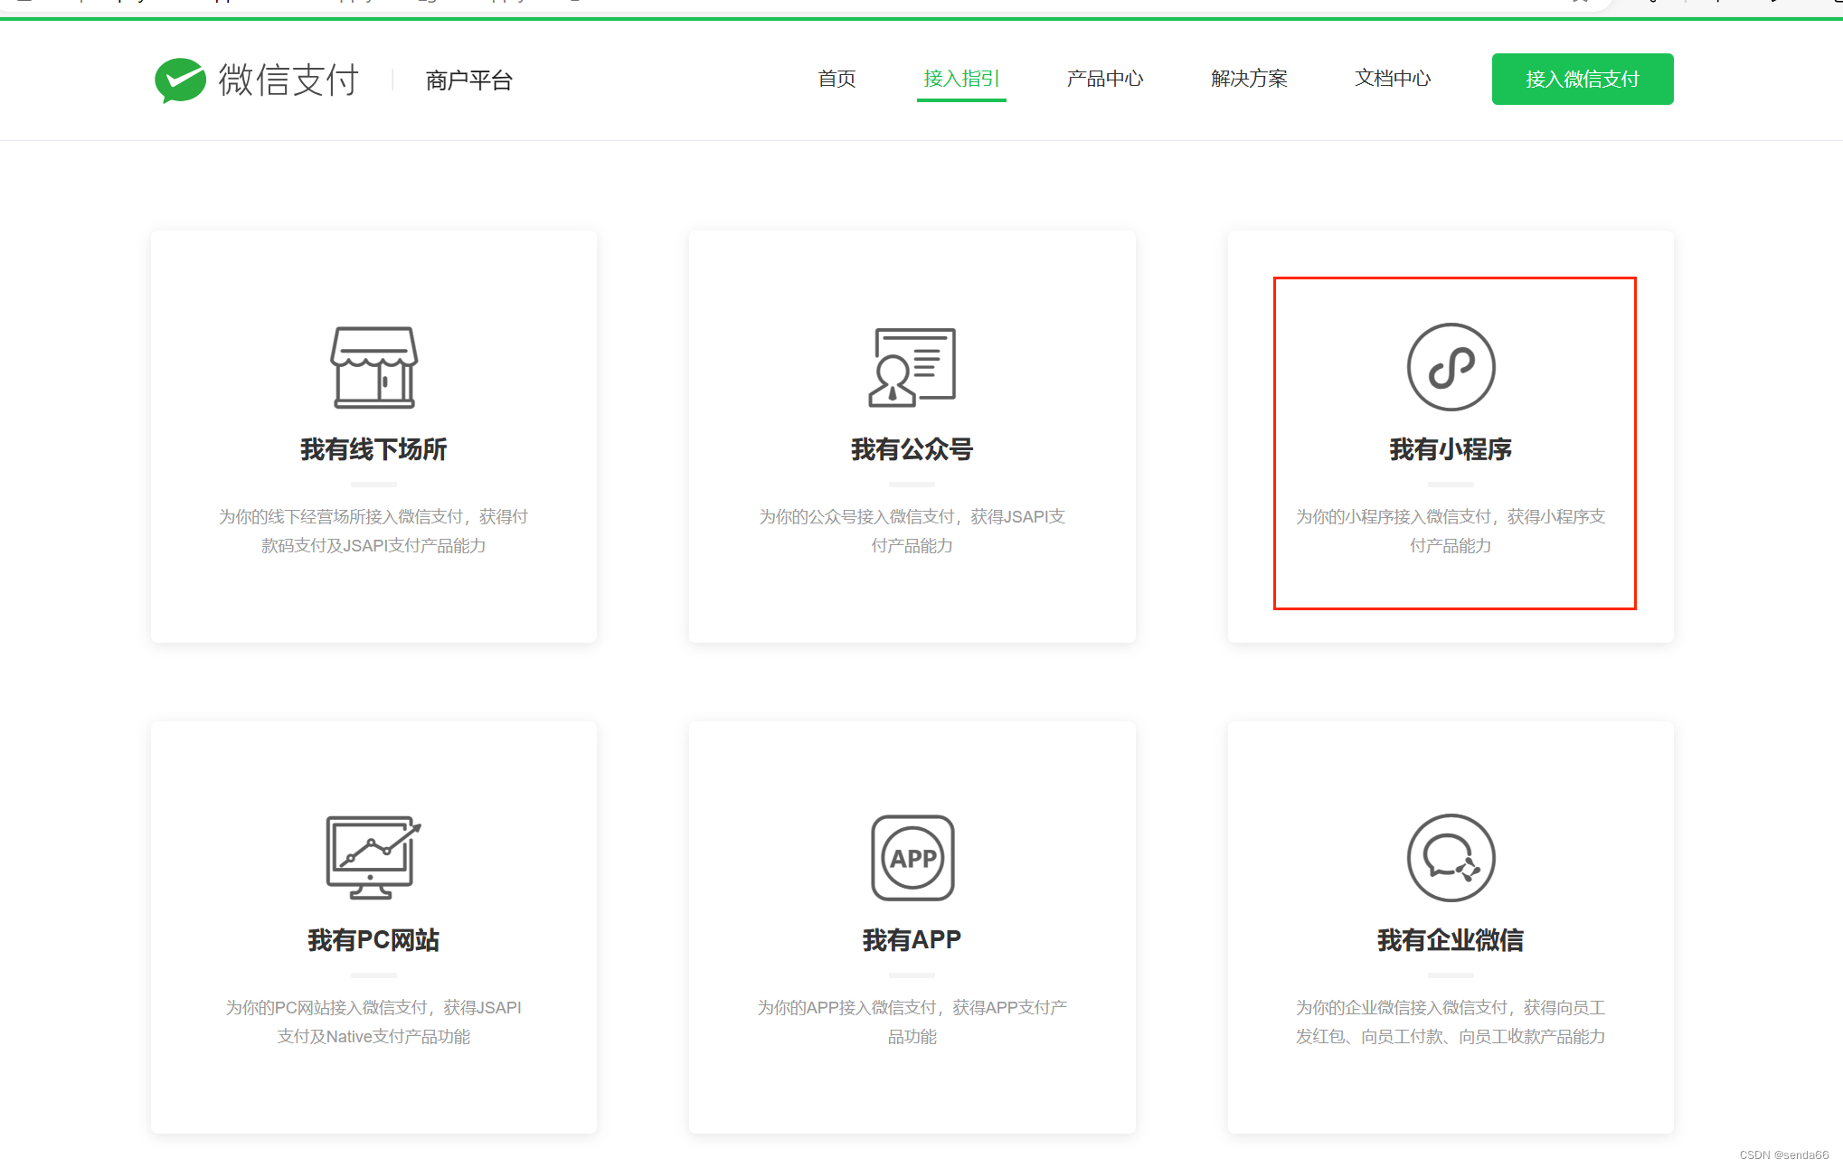Screen dimensions: 1843x1168
Task: Click the mini program link icon
Action: 1451,367
